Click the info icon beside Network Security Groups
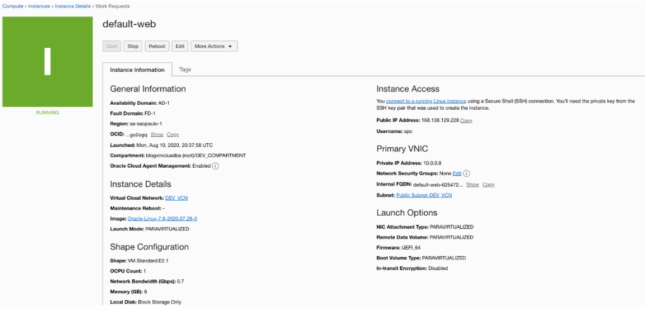 [467, 173]
